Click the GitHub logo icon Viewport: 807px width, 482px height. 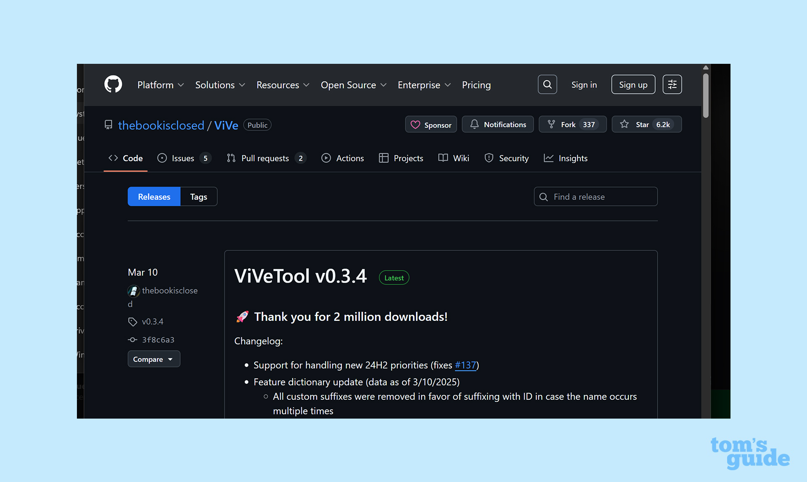tap(112, 84)
